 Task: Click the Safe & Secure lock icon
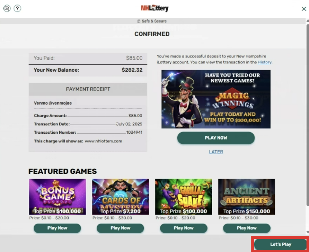click(x=139, y=21)
